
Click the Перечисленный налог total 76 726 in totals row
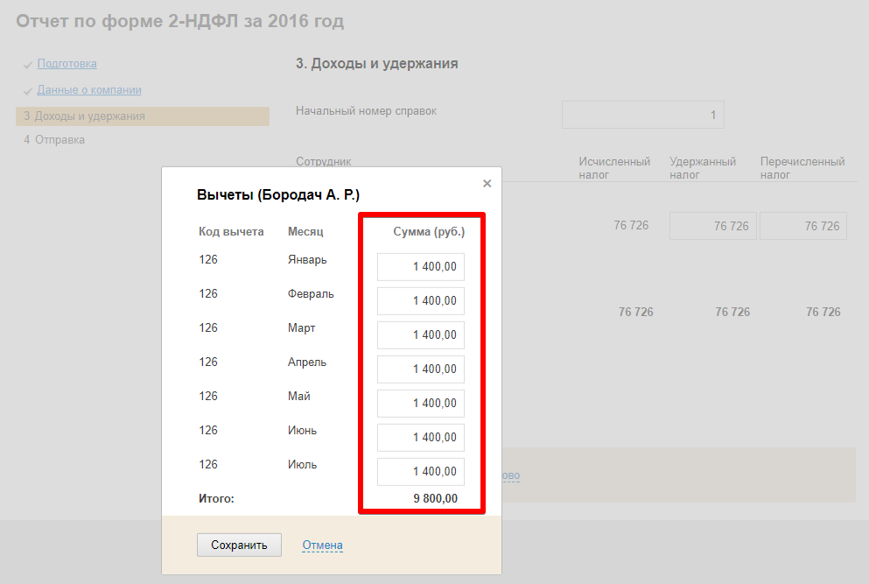(x=823, y=312)
